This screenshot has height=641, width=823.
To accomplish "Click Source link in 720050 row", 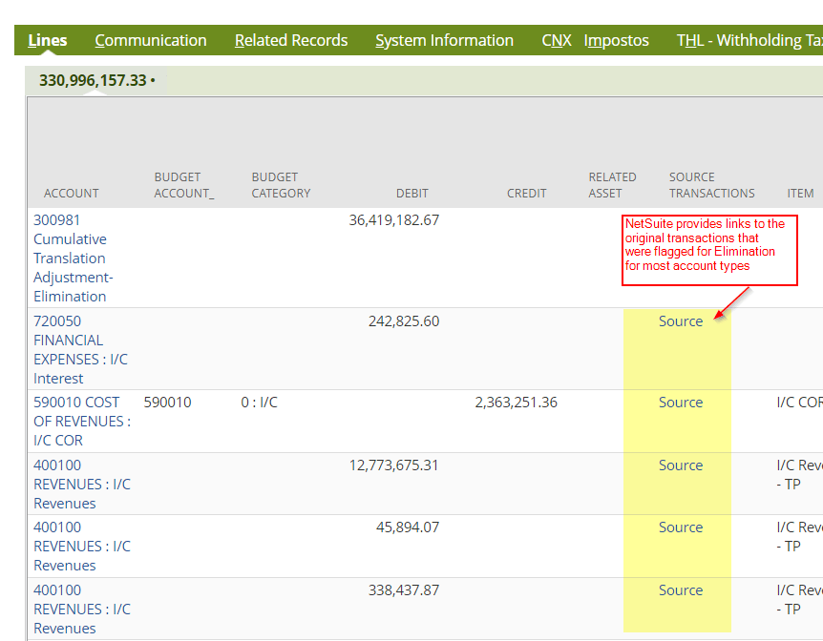I will (680, 321).
